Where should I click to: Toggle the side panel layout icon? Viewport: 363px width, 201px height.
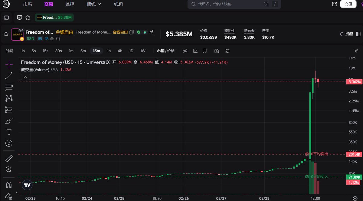click(358, 34)
